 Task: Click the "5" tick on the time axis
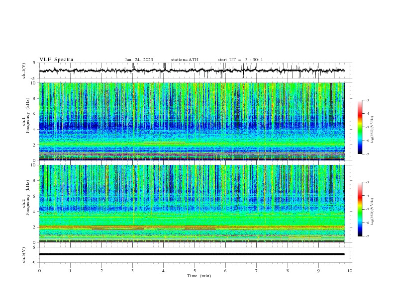[195, 271]
